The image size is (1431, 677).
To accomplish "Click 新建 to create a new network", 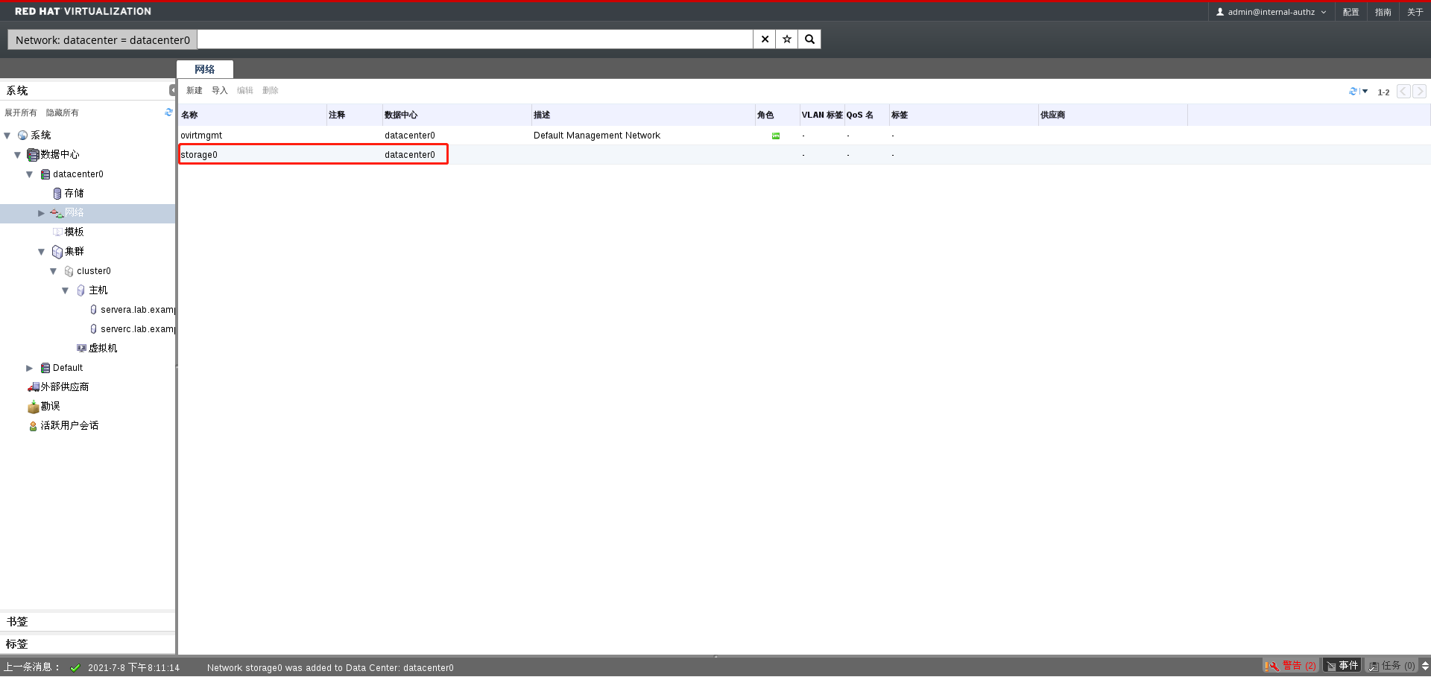I will click(194, 90).
